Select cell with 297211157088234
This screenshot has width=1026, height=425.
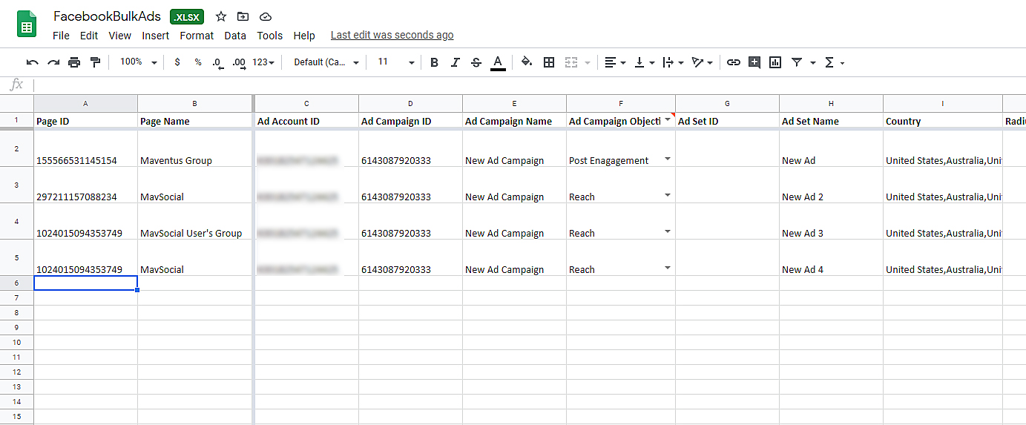(x=85, y=185)
